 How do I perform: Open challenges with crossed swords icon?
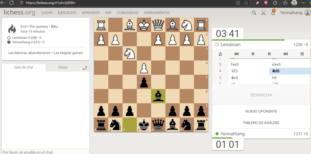[263, 13]
